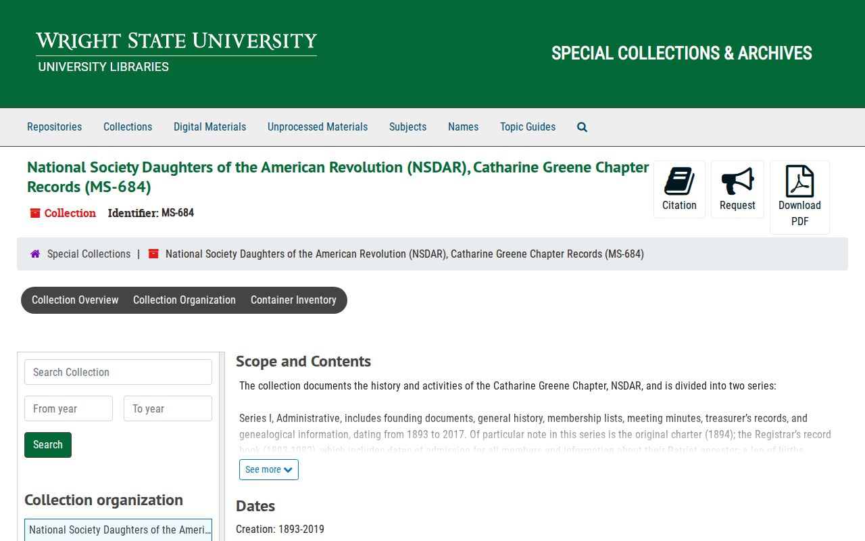
Task: Click the red Collection label
Action: pyautogui.click(x=70, y=213)
